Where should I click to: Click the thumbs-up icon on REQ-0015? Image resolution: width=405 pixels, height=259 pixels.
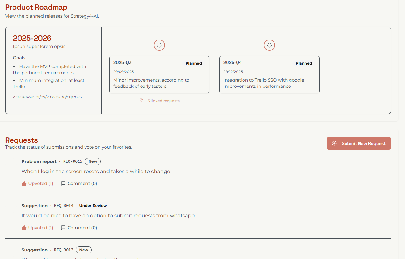pos(24,184)
